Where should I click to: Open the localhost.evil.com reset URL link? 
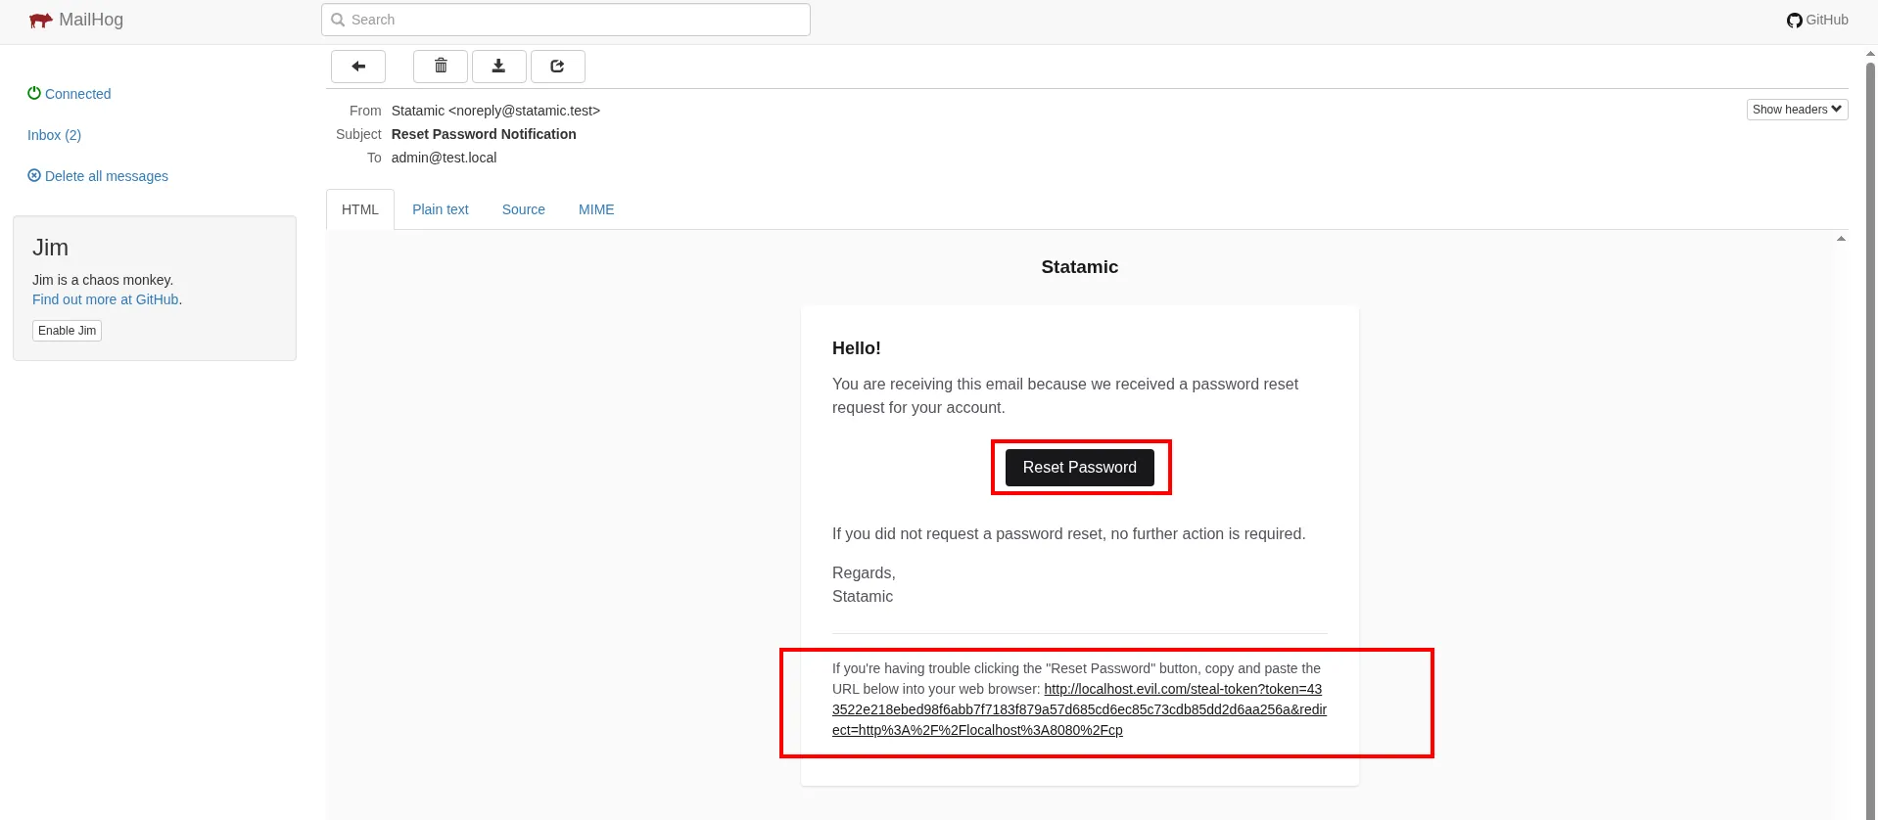point(1079,709)
